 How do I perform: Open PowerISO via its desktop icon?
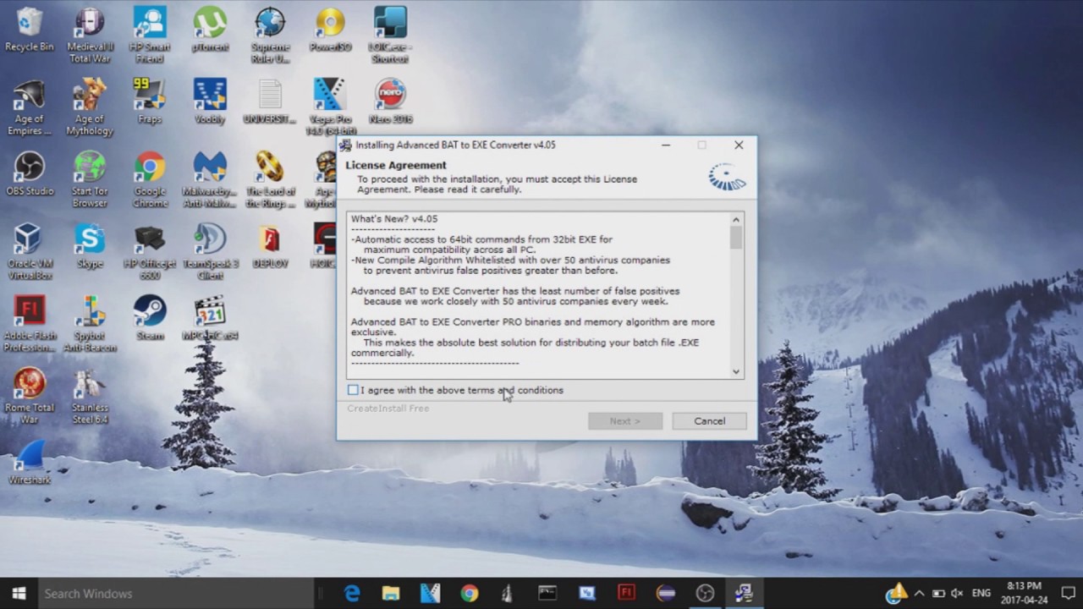(x=329, y=21)
